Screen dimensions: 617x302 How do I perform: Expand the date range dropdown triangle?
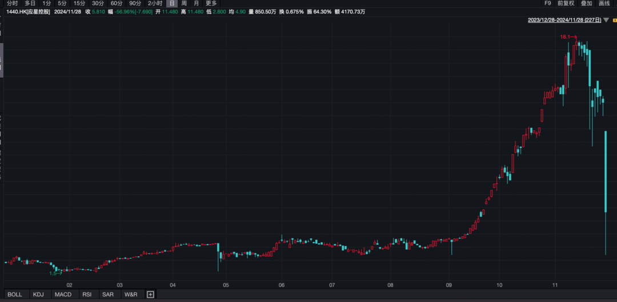pyautogui.click(x=606, y=20)
